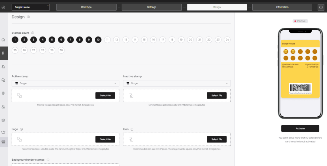
Task: Open the chat messages sidebar icon
Action: [x=3, y=80]
